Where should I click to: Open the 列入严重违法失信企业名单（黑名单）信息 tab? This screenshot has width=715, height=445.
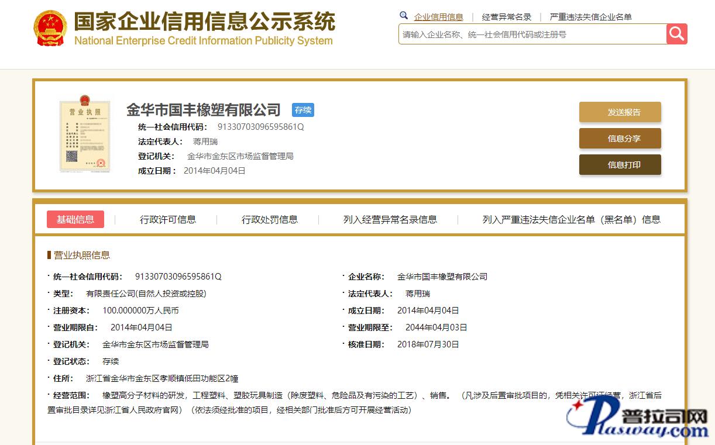tap(571, 219)
